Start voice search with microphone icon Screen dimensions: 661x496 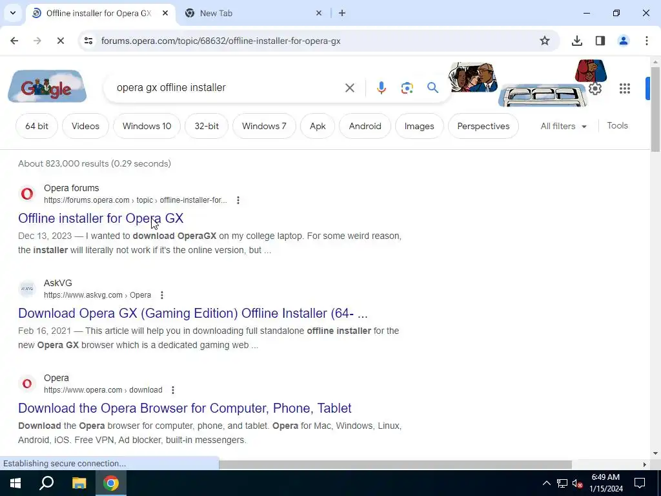coord(381,88)
